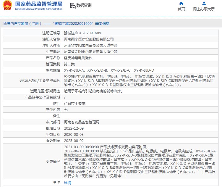Click approving department 河南省药品监督管理局
222x187 pixels.
click(82, 122)
